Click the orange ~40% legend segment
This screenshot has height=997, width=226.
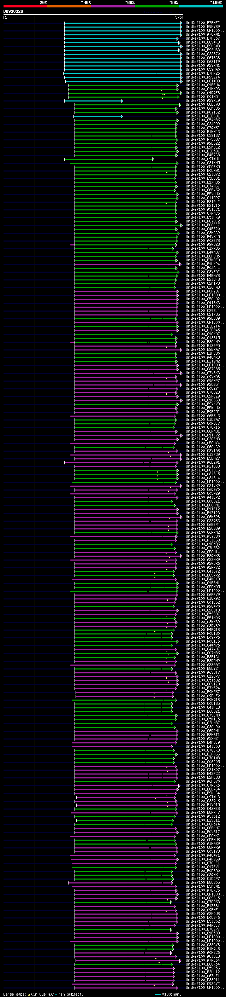tap(69, 6)
